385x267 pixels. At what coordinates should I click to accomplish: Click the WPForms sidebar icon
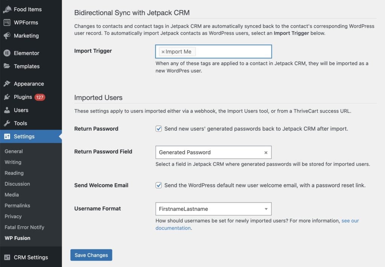(x=7, y=22)
